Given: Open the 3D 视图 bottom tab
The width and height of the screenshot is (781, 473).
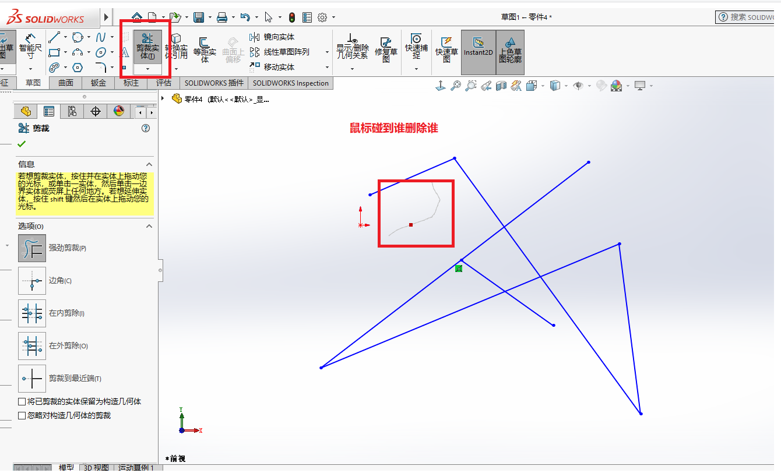Looking at the screenshot, I should point(96,468).
